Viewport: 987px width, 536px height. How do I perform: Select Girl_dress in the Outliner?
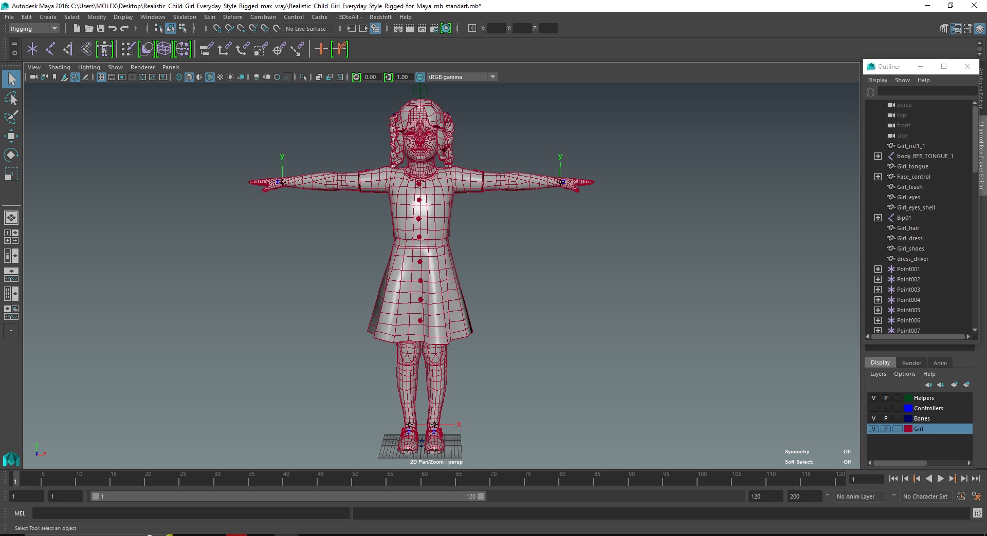pyautogui.click(x=909, y=238)
